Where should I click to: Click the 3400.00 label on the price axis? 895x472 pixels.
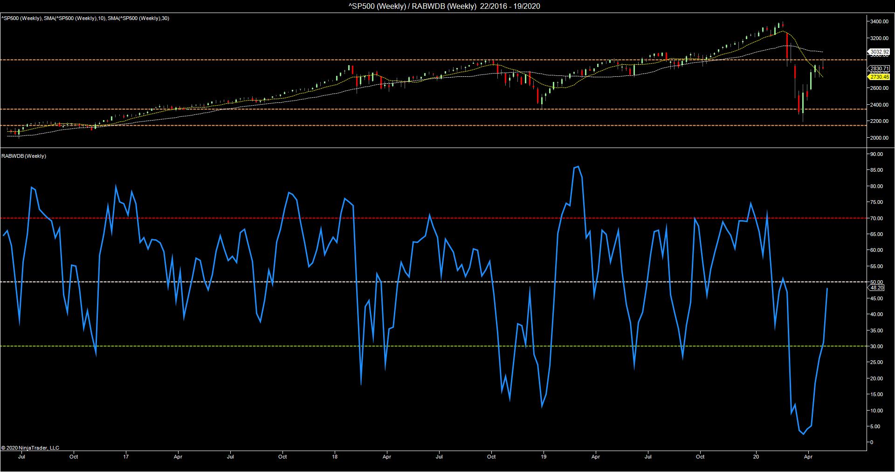[x=878, y=21]
